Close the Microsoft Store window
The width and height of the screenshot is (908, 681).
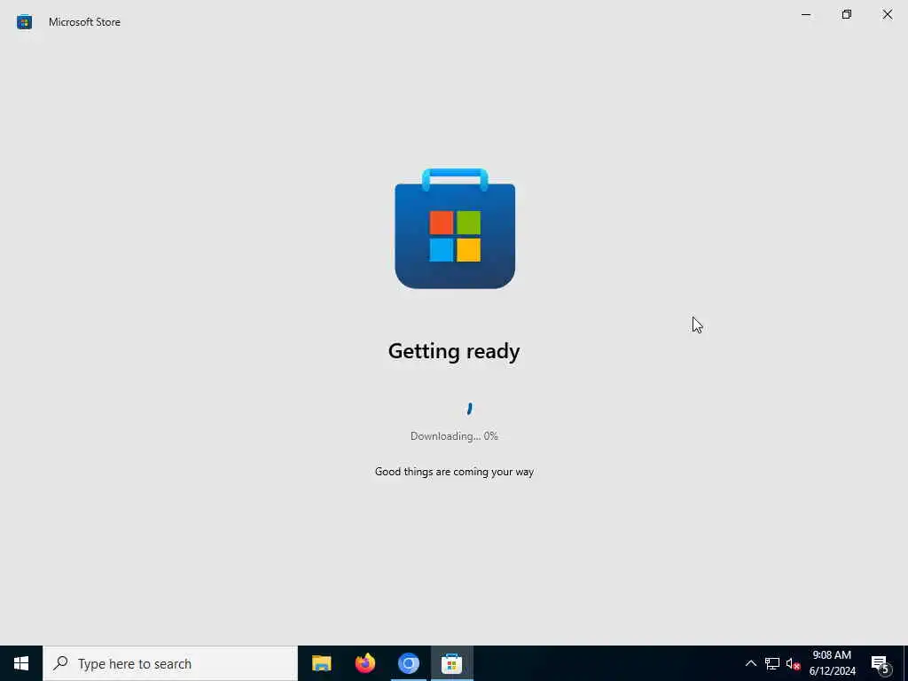coord(887,14)
